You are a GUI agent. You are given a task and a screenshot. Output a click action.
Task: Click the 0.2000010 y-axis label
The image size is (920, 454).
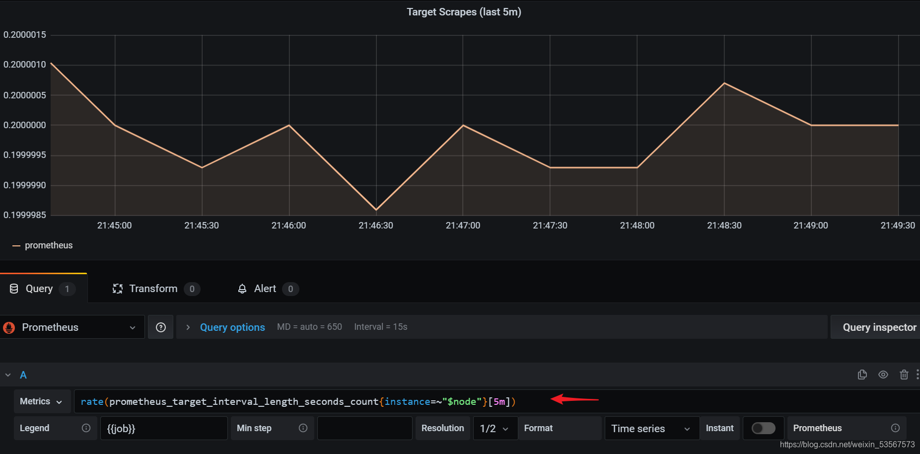[25, 65]
